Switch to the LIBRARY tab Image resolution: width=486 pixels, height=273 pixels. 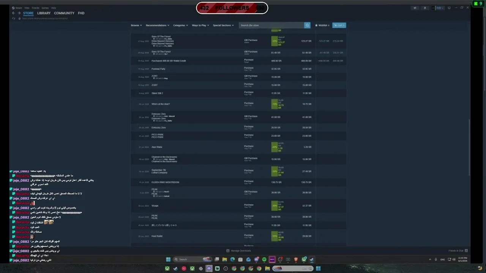point(44,13)
